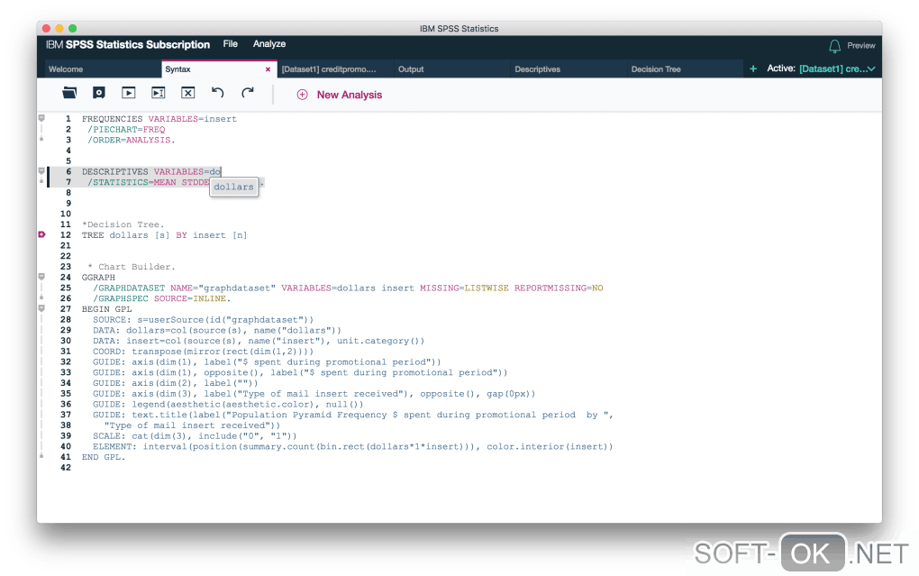The width and height of the screenshot is (919, 576).
Task: Click the Preview link
Action: pos(861,46)
